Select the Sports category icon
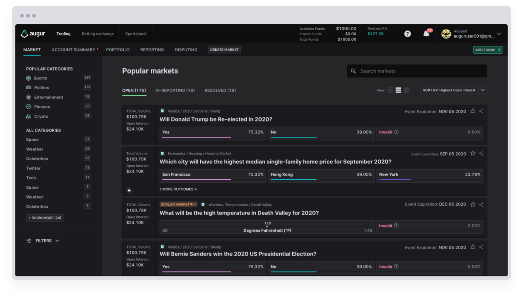 pos(27,78)
